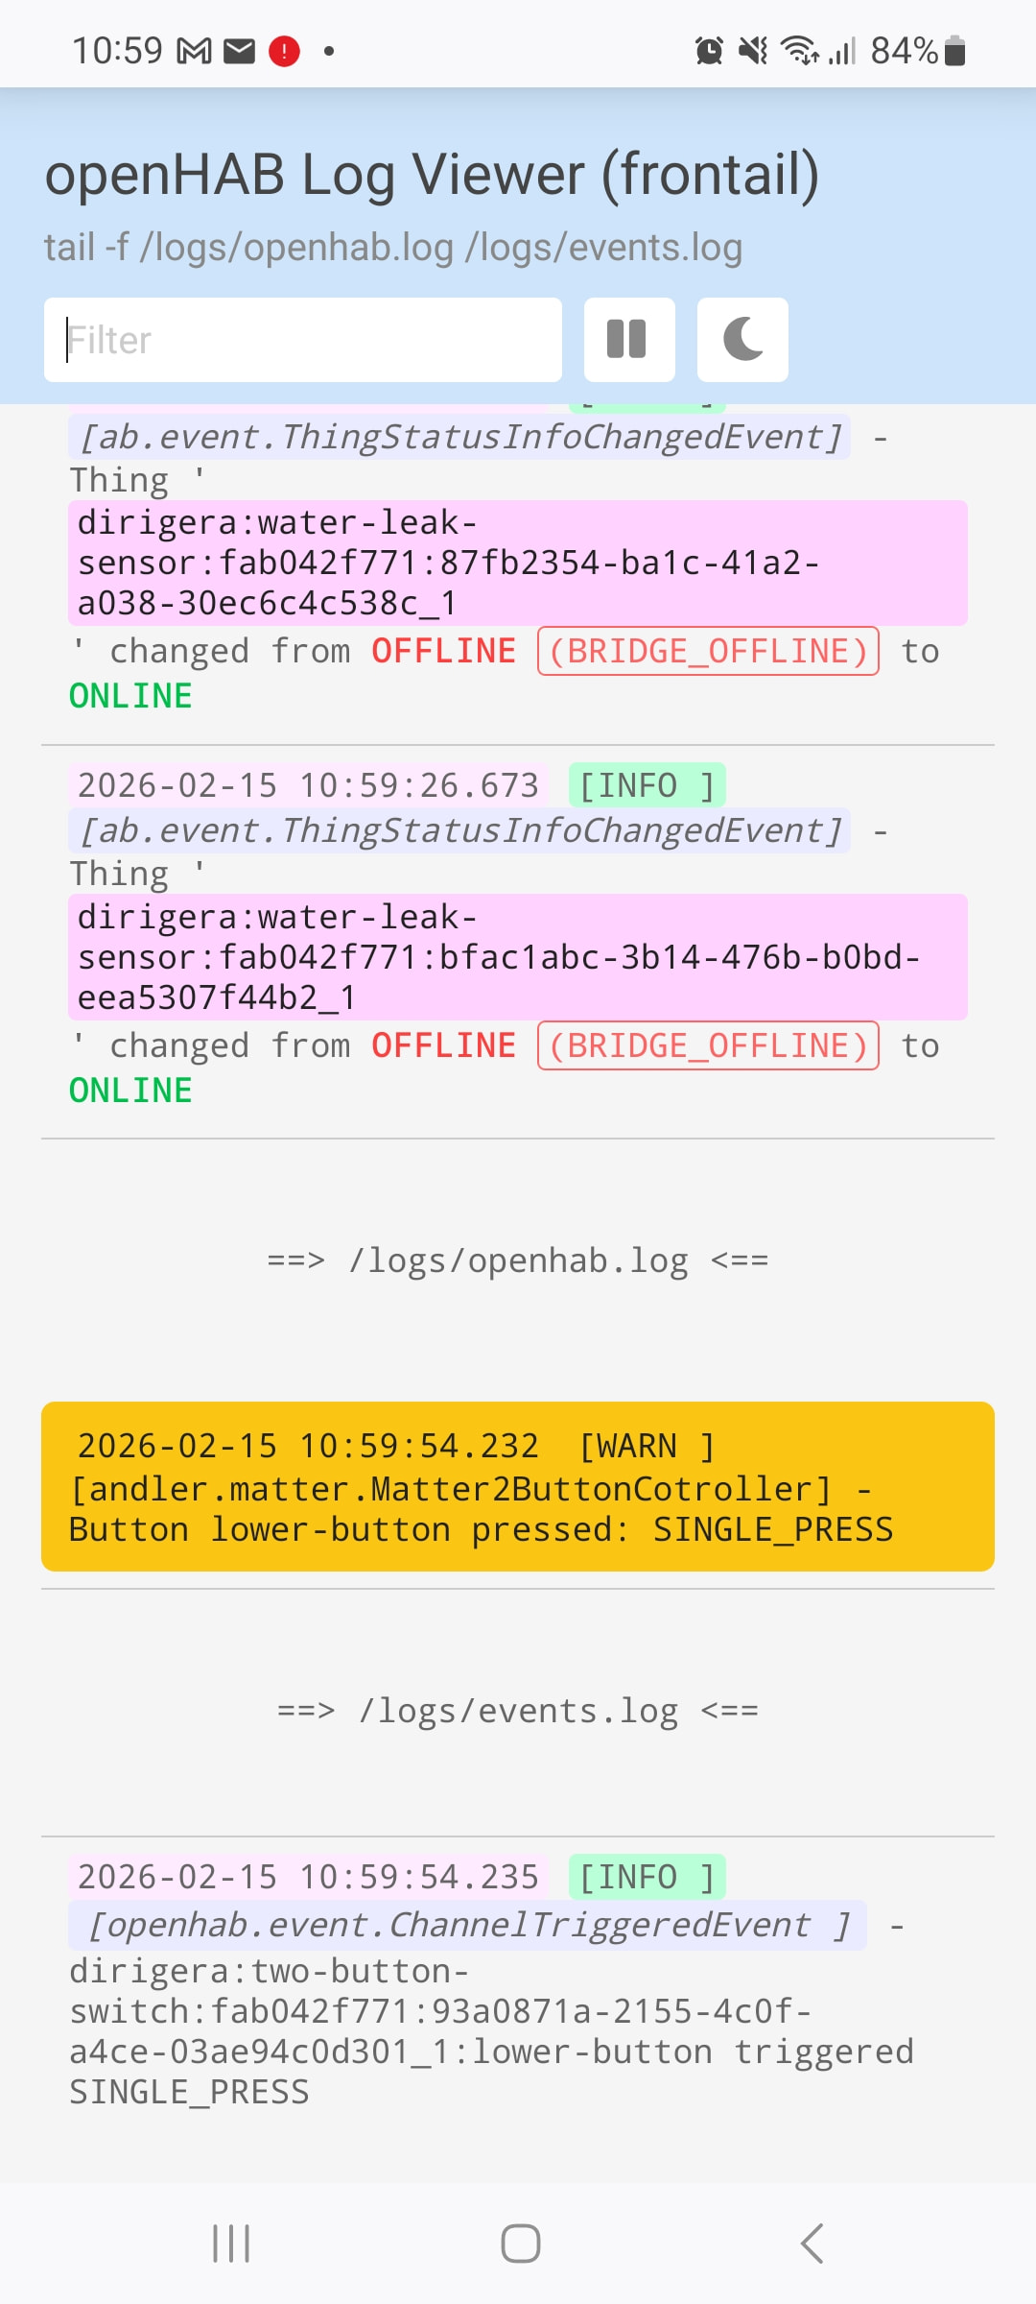Click the ONLINE status under bfac1abc sensor
This screenshot has height=2304, width=1036.
[130, 1091]
